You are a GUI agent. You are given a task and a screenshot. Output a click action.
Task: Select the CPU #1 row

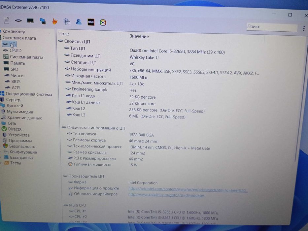[x=144, y=212]
